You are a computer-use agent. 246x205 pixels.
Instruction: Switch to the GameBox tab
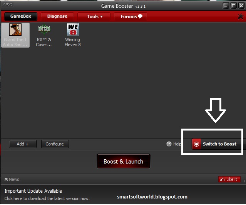[21, 17]
